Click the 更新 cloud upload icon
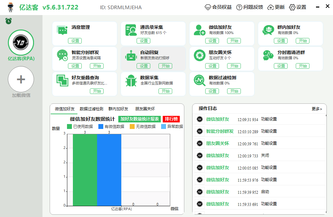 coord(270,8)
